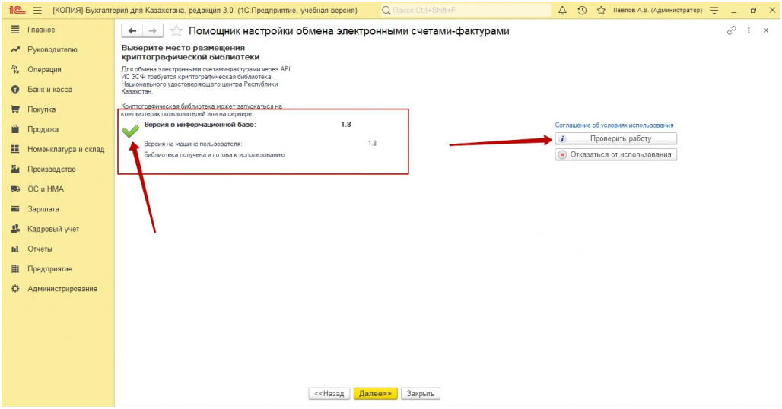782x409 pixels.
Task: Open the Главное section
Action: click(x=41, y=30)
